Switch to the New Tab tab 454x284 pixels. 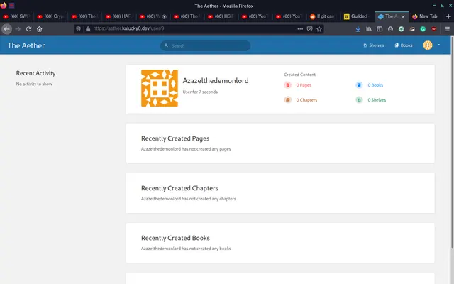425,16
